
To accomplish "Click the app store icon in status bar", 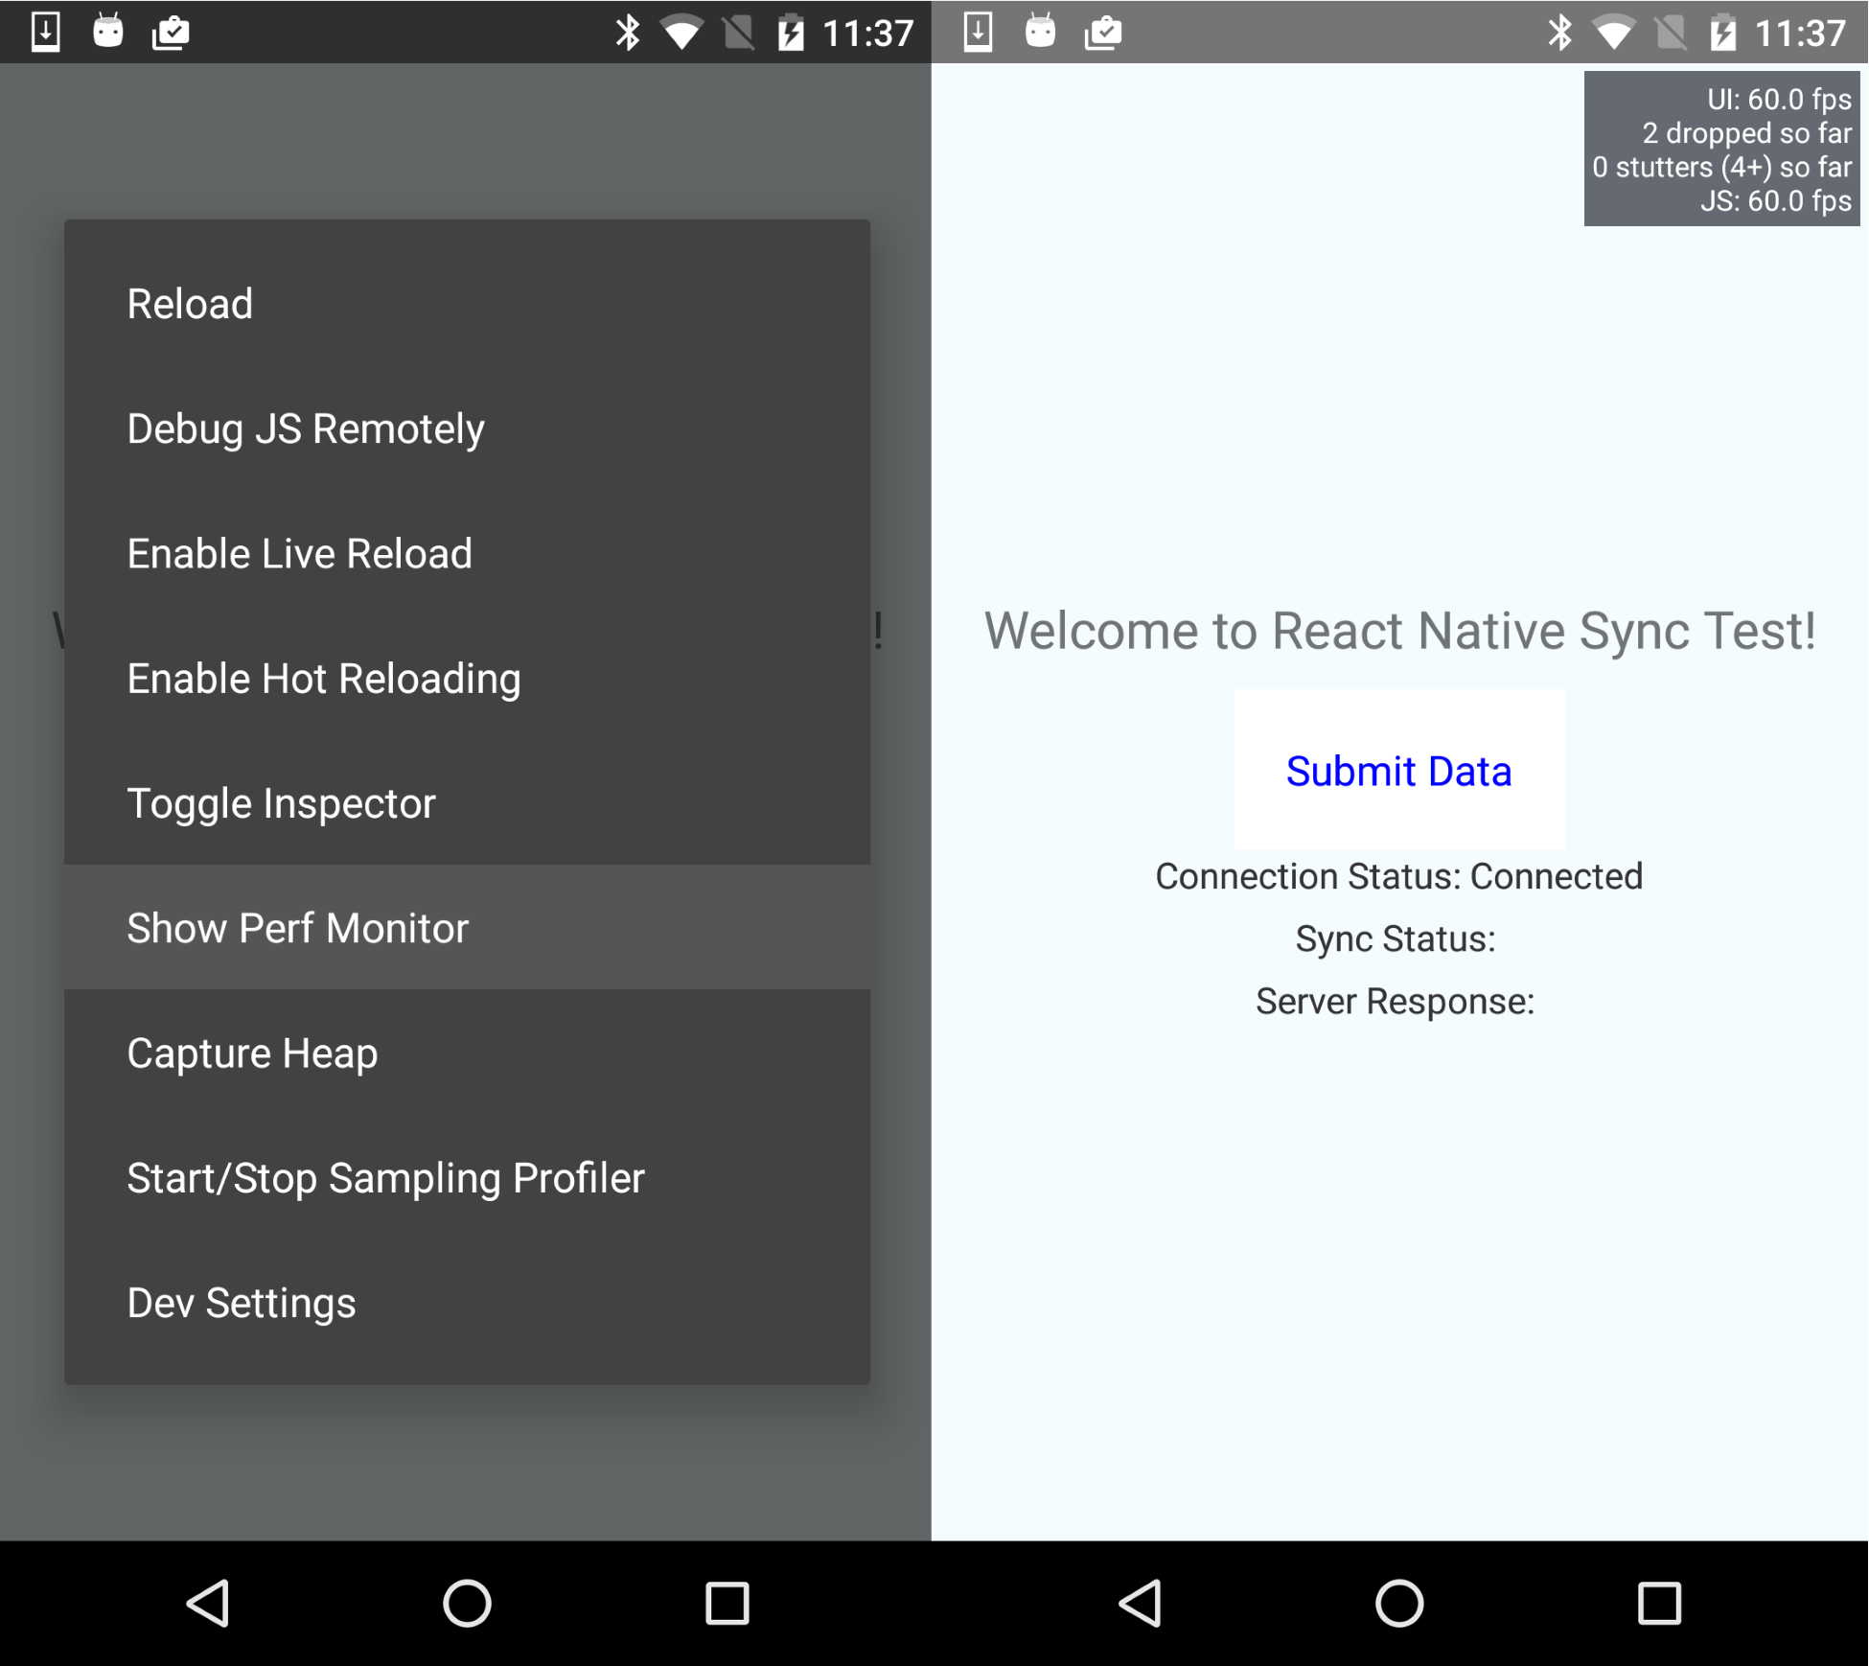I will (173, 28).
